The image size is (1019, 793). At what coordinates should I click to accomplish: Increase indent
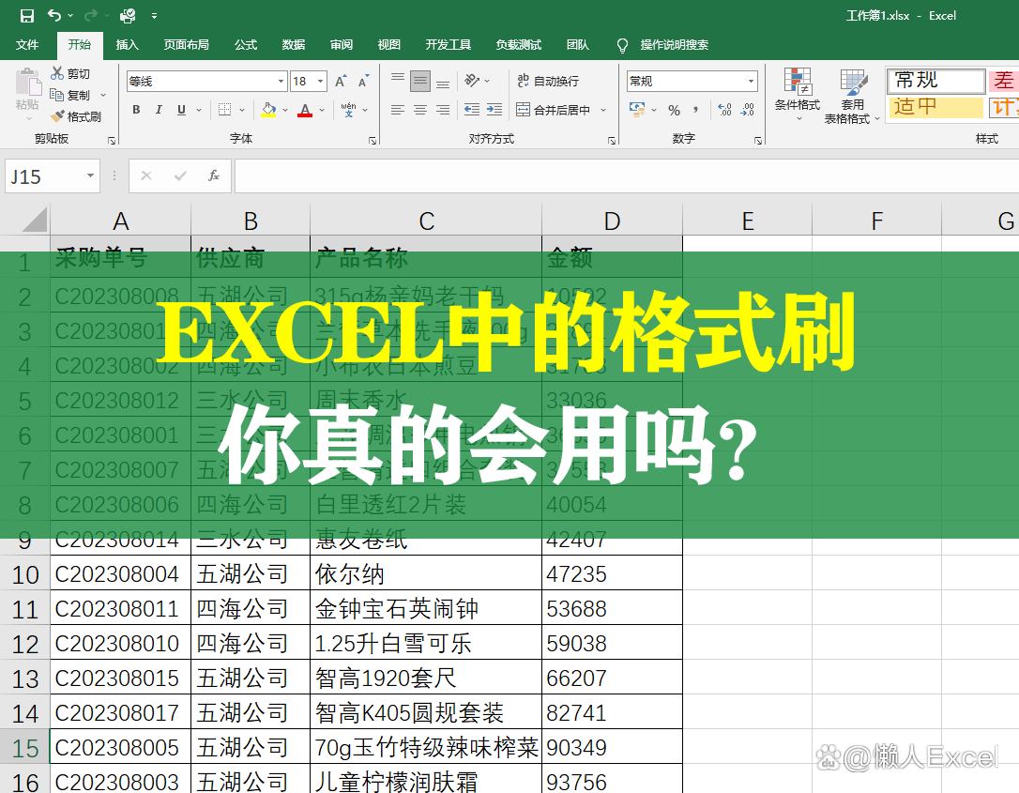pyautogui.click(x=494, y=110)
